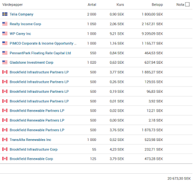Click the Värdepapper column header
This screenshot has width=193, height=182.
pos(13,5)
